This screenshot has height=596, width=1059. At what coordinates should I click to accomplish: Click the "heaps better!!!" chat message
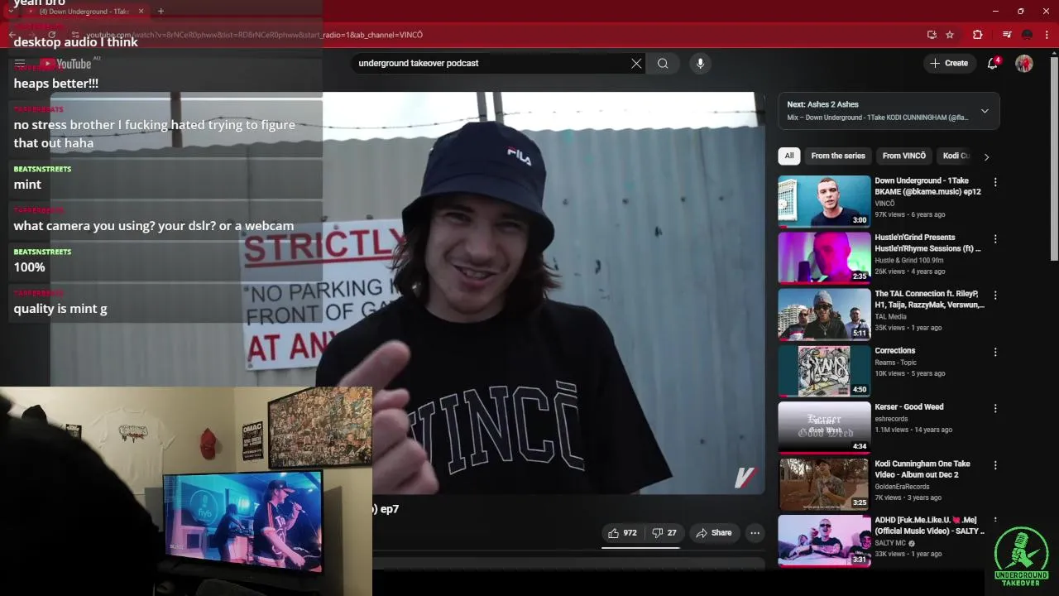[x=56, y=84]
